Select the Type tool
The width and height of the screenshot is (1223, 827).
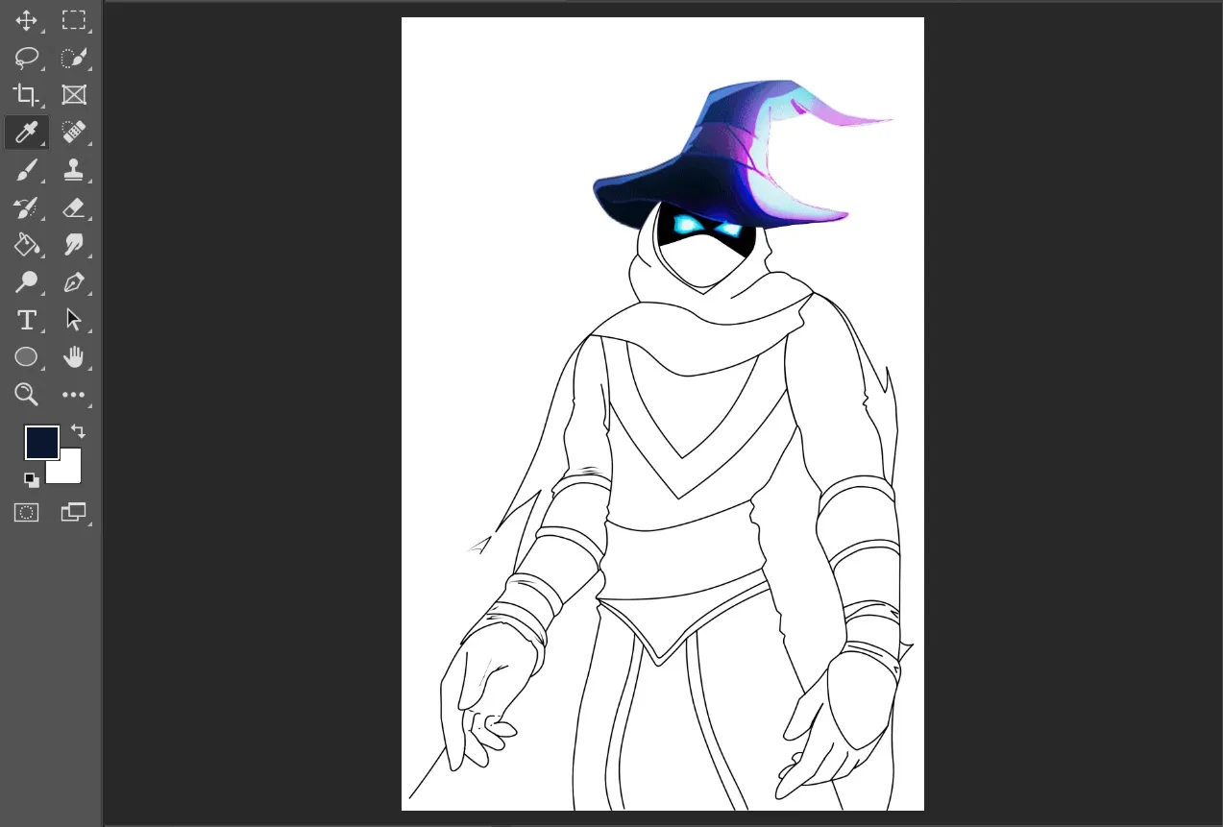[26, 320]
